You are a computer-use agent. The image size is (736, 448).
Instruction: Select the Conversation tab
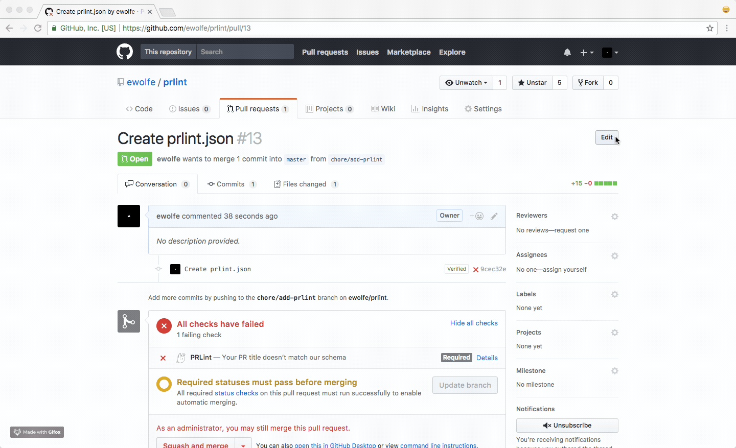point(157,184)
